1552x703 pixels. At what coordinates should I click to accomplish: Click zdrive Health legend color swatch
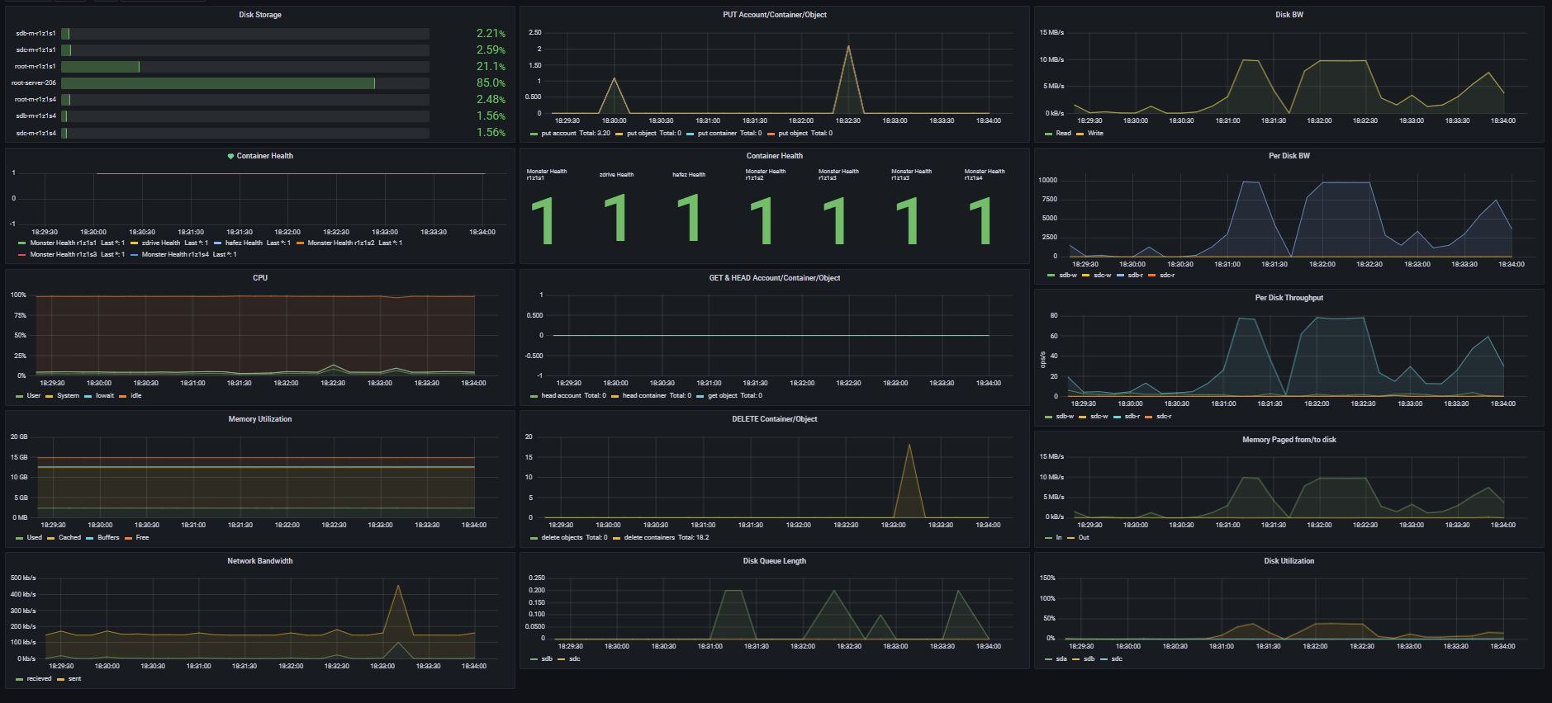pos(134,243)
